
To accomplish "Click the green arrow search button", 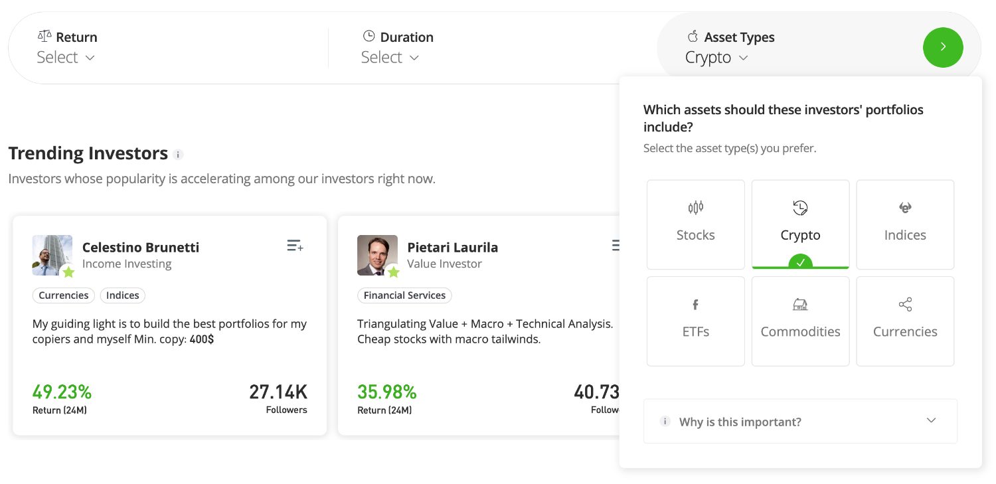I will tap(943, 47).
